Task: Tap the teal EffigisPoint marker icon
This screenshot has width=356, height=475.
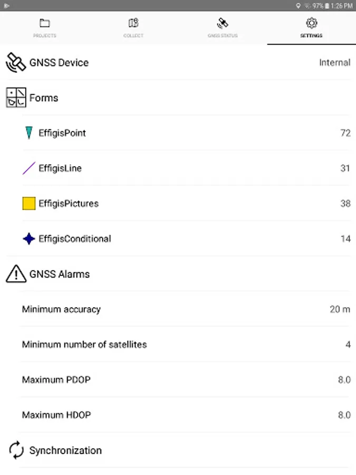Action: (x=29, y=132)
